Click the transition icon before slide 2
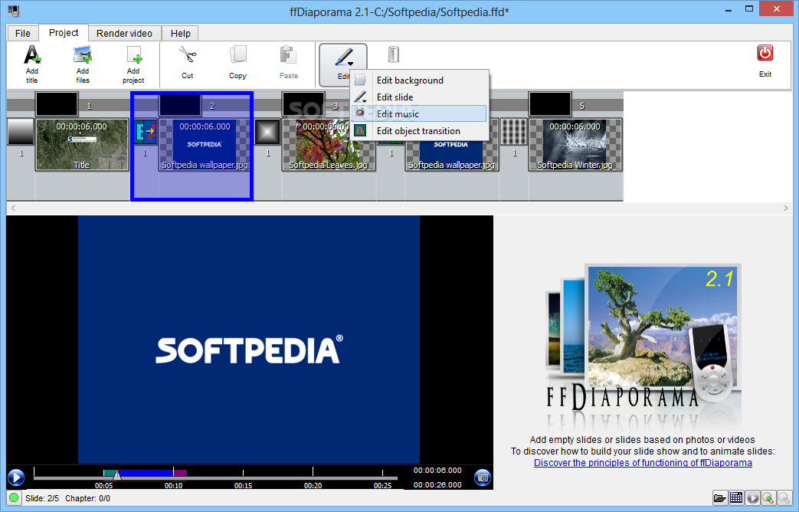This screenshot has height=512, width=799. [x=145, y=132]
